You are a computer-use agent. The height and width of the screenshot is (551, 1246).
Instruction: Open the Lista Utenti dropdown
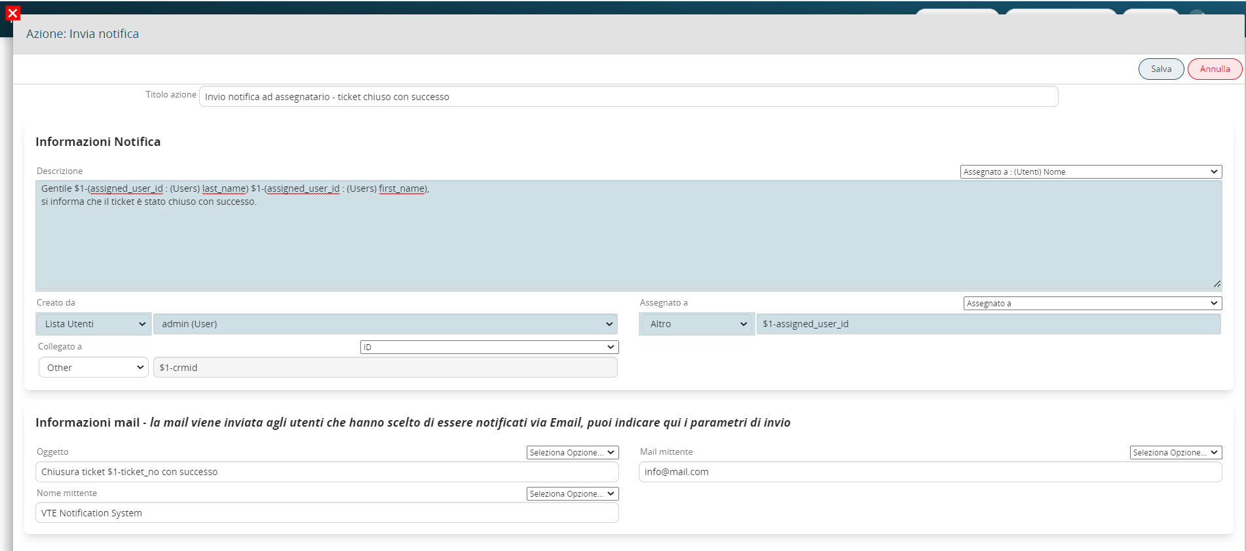[x=93, y=324]
